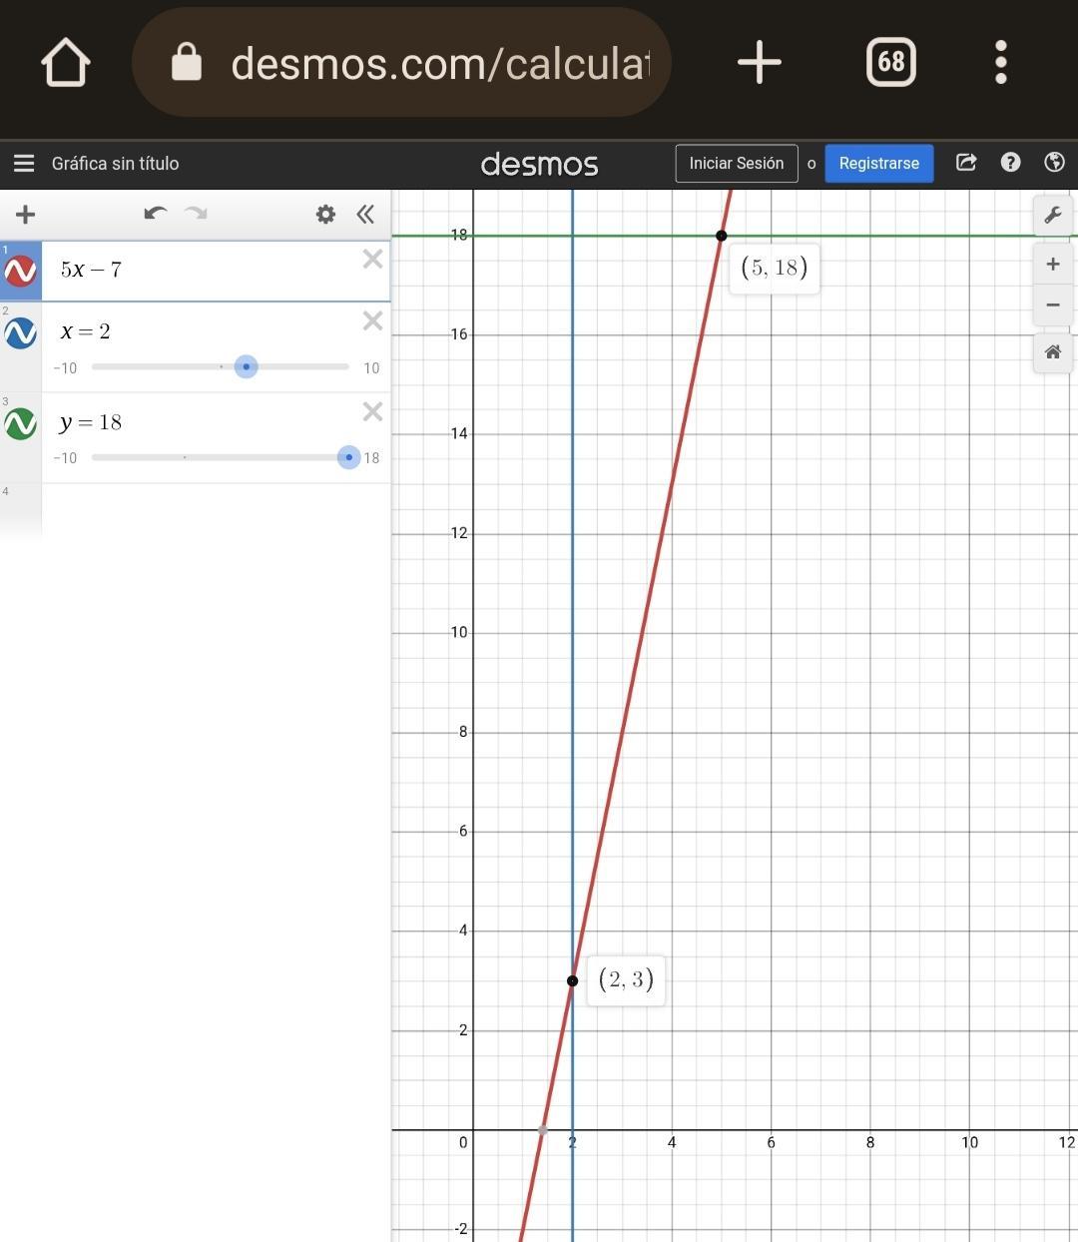Share the graph using the share icon

click(965, 163)
